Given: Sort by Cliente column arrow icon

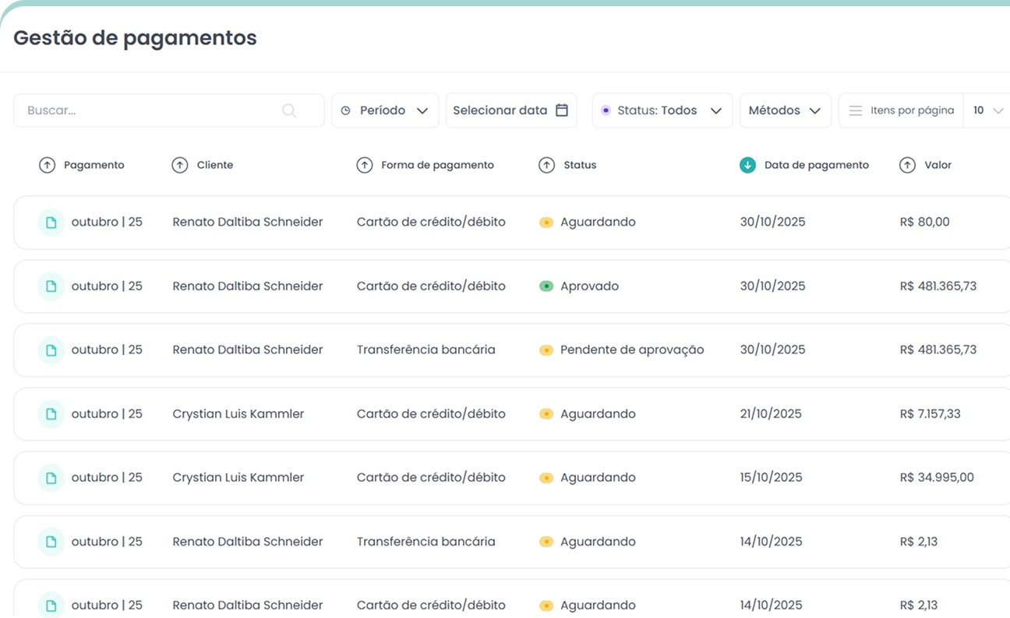Looking at the screenshot, I should click(x=180, y=165).
